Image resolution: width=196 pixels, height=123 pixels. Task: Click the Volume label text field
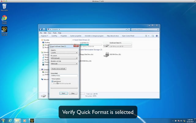[64, 76]
